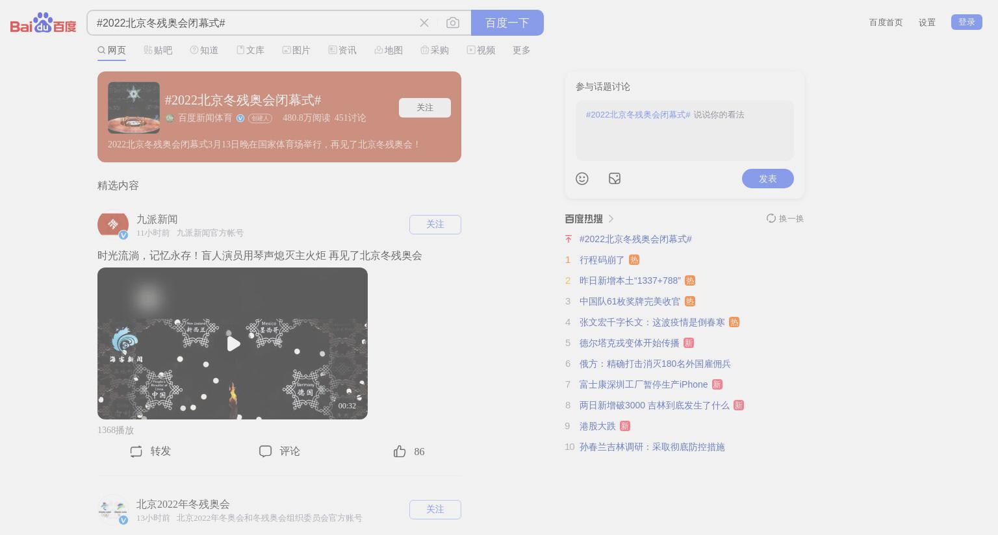
Task: Open the post about 盲人演员
Action: tap(260, 256)
